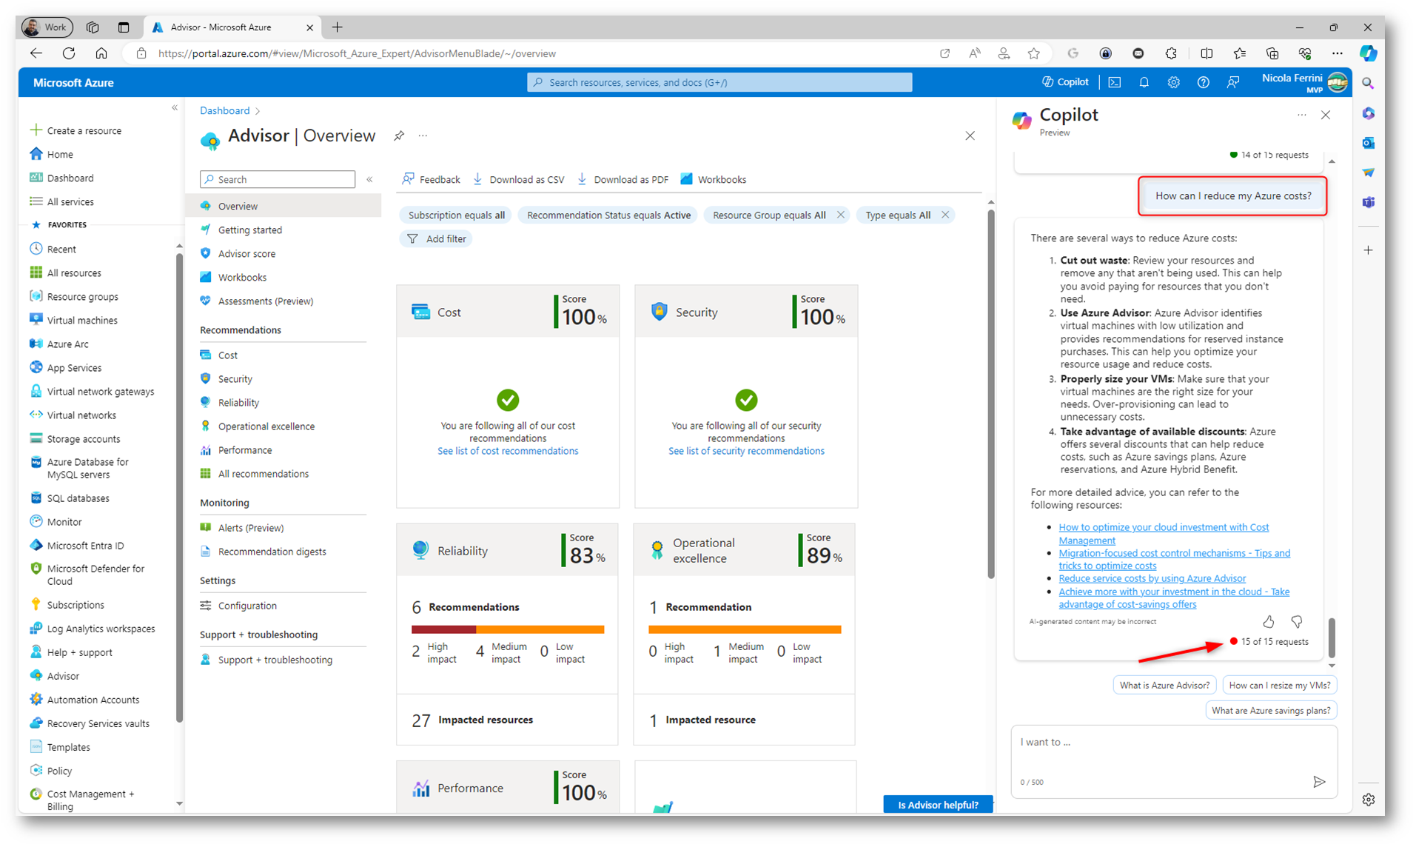Open Reduce service costs by using Azure Advisor link
1416x847 pixels.
coord(1152,578)
